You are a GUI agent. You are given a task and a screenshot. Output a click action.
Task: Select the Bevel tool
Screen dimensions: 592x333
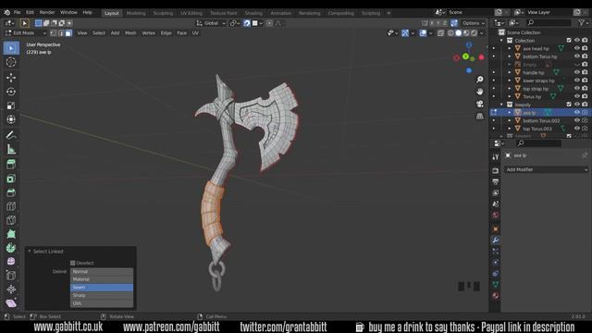tap(11, 192)
